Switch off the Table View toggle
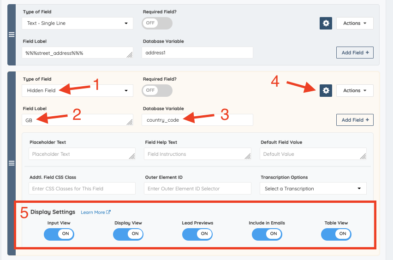Screen dimensions: 393x260 tap(336, 234)
